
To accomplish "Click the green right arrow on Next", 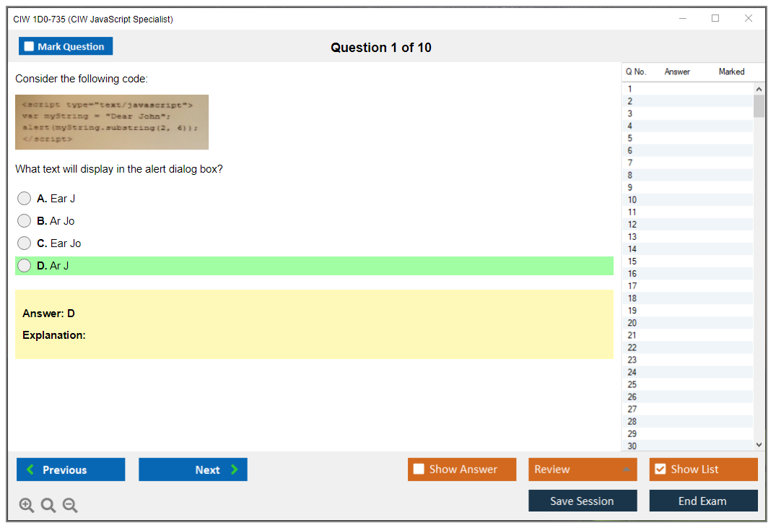I will [x=235, y=470].
